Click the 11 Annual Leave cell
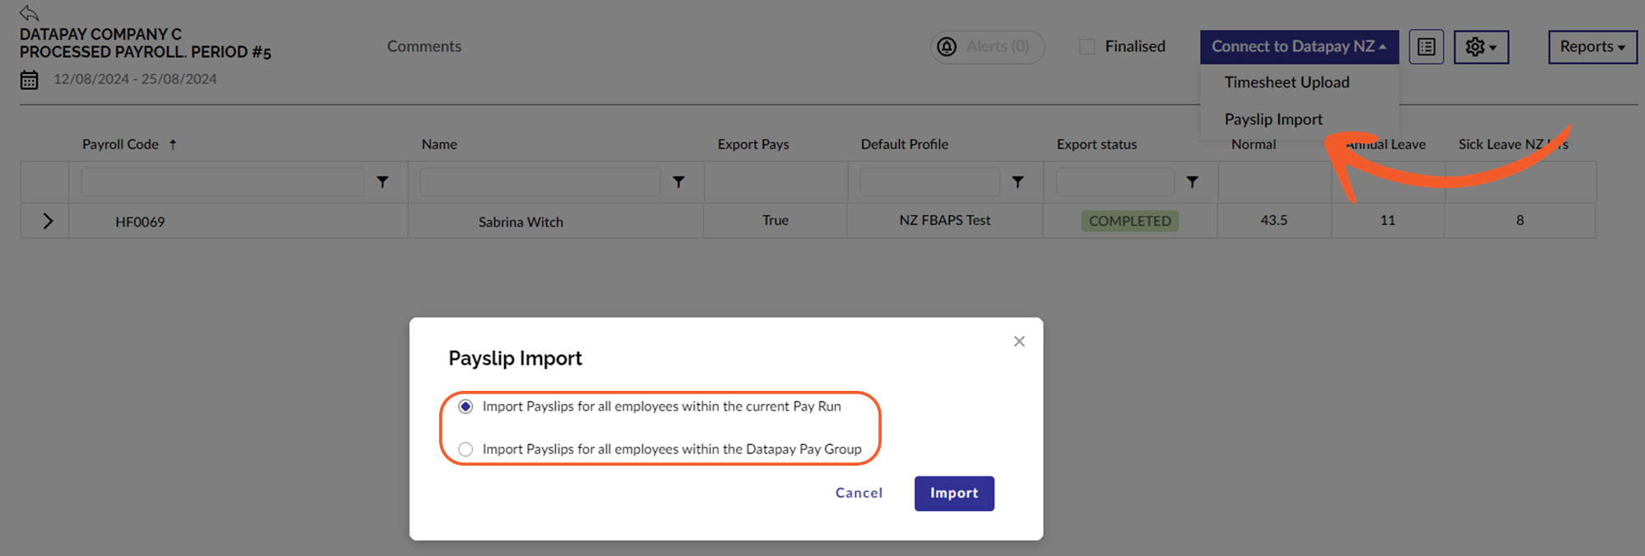The width and height of the screenshot is (1645, 556). click(1388, 220)
